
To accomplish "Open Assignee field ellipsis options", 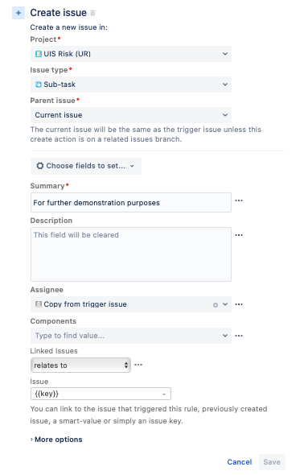I will pos(239,304).
